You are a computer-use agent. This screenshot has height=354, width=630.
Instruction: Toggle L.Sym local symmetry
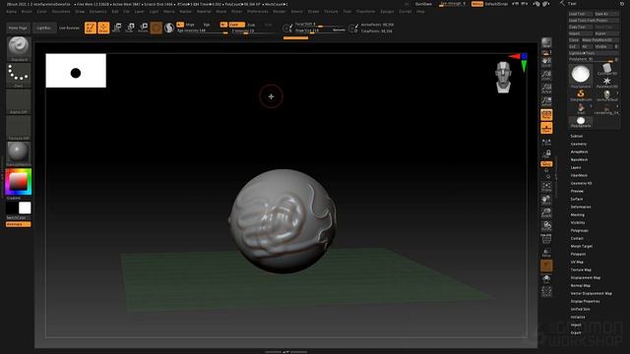pyautogui.click(x=546, y=142)
